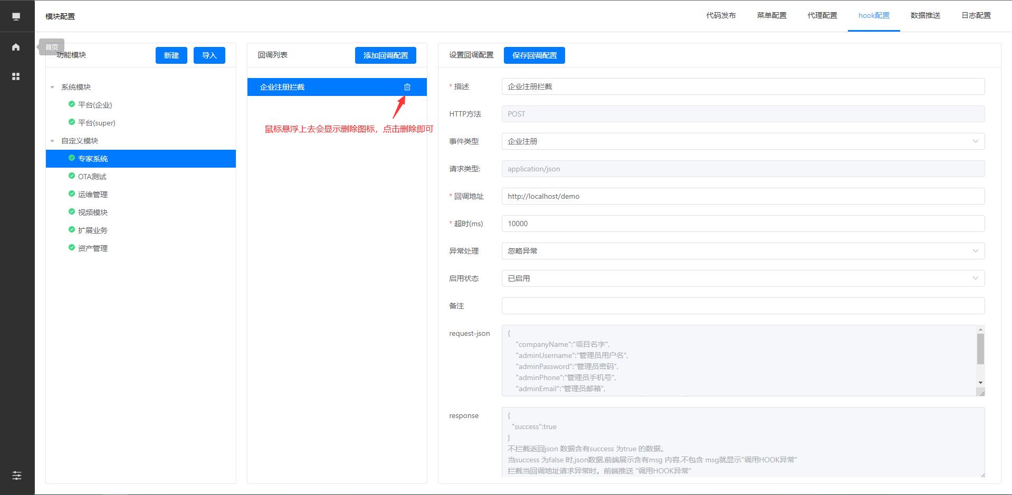Go to home via sidebar house icon
The image size is (1012, 495).
pyautogui.click(x=16, y=47)
